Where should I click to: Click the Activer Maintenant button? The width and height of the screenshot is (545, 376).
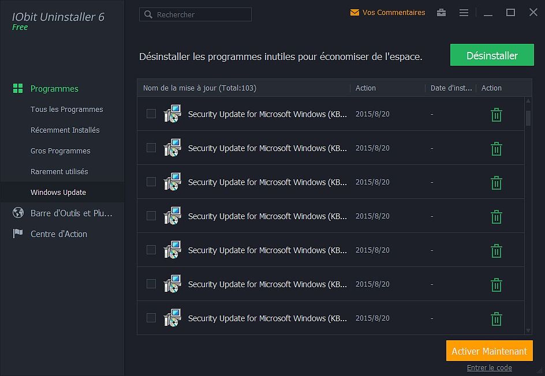(489, 351)
